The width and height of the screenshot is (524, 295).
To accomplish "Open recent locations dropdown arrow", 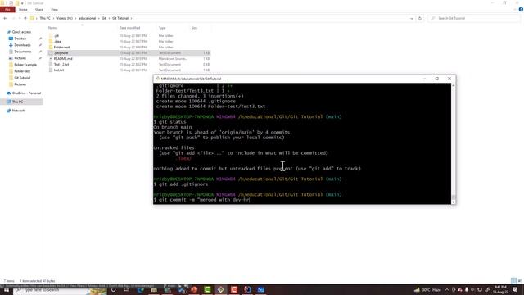I will [20, 18].
